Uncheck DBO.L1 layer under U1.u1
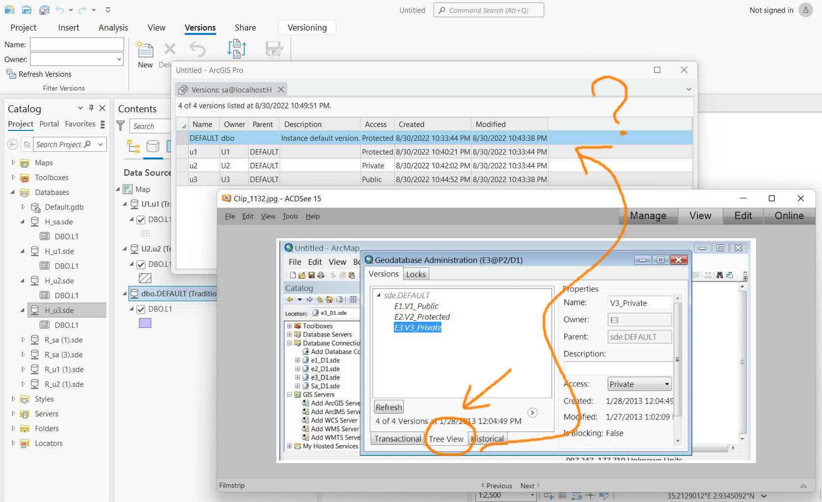Image resolution: width=822 pixels, height=502 pixels. (141, 220)
